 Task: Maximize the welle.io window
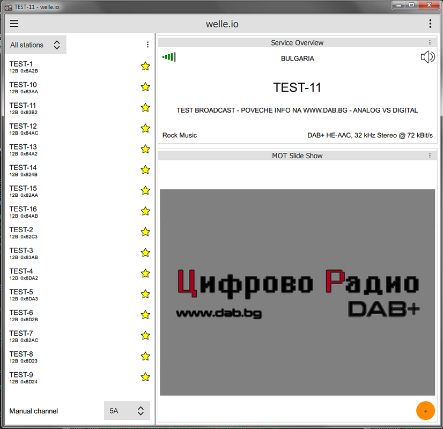pos(411,5)
